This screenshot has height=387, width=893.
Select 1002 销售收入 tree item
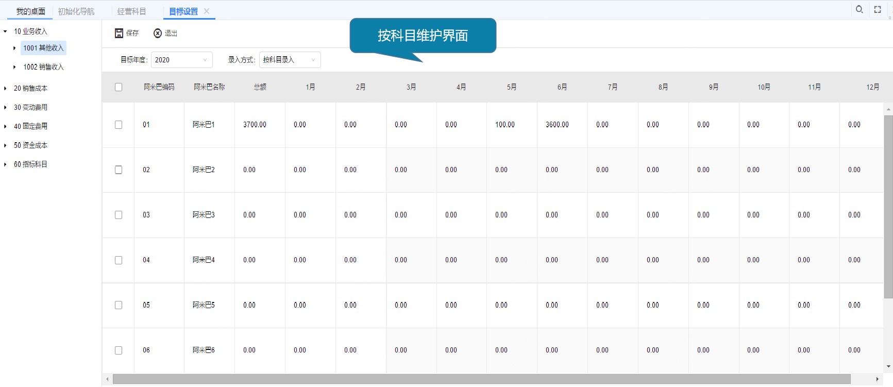[x=43, y=67]
